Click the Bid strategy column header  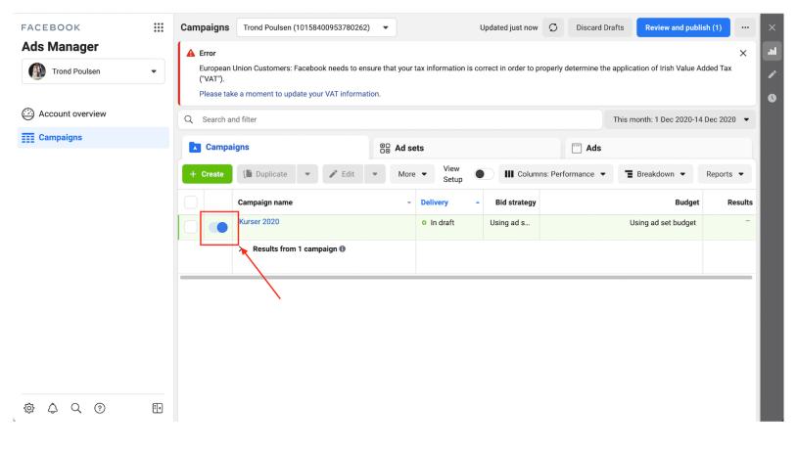(515, 202)
